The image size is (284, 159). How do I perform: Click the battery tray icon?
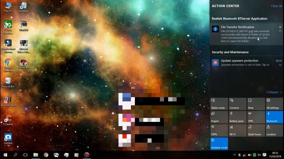coord(249,155)
